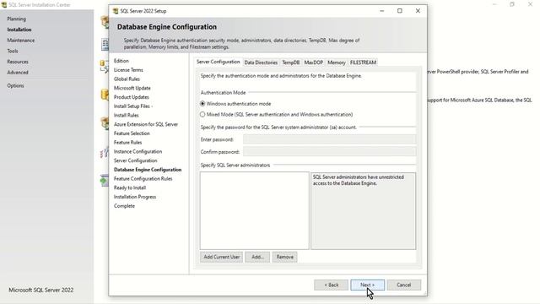Go back with the Back button
The image size is (540, 304).
coord(331,285)
